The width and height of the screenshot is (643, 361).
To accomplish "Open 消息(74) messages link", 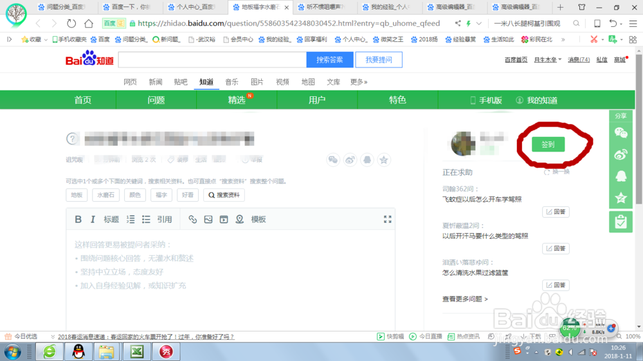I will 579,60.
